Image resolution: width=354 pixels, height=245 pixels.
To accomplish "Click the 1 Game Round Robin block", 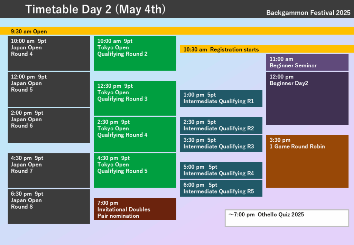I will coord(307,161).
